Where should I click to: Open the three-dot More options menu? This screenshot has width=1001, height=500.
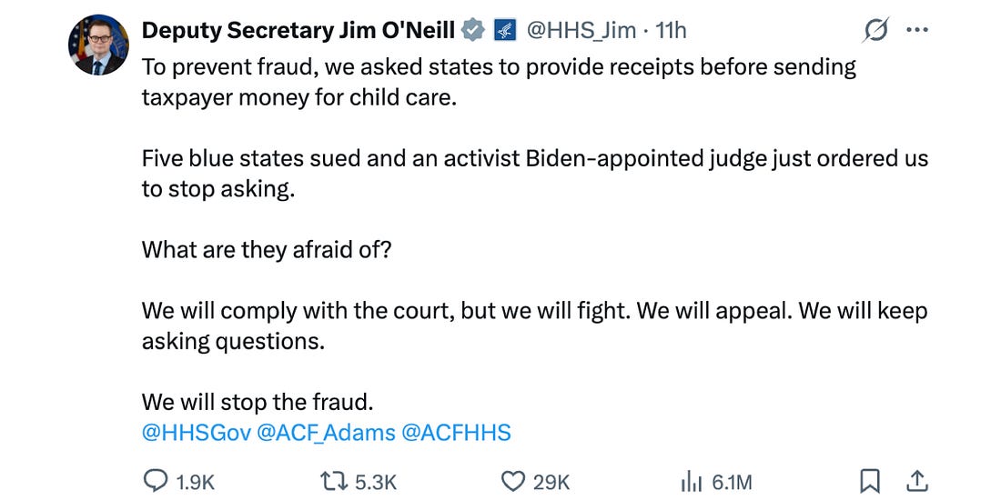(x=917, y=31)
